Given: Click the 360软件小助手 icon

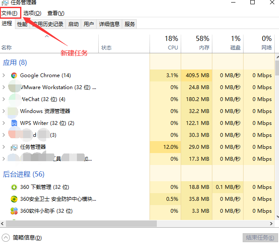Looking at the screenshot, I should click(x=14, y=211).
